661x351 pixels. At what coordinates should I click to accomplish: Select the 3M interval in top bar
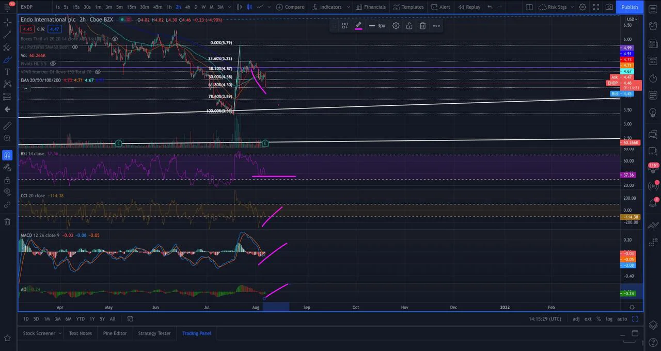221,7
